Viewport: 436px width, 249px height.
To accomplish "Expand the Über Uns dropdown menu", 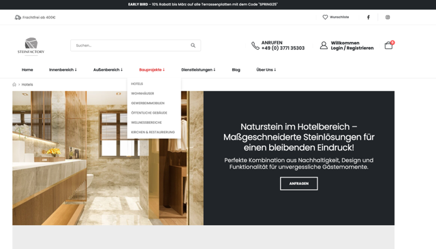I will [266, 69].
